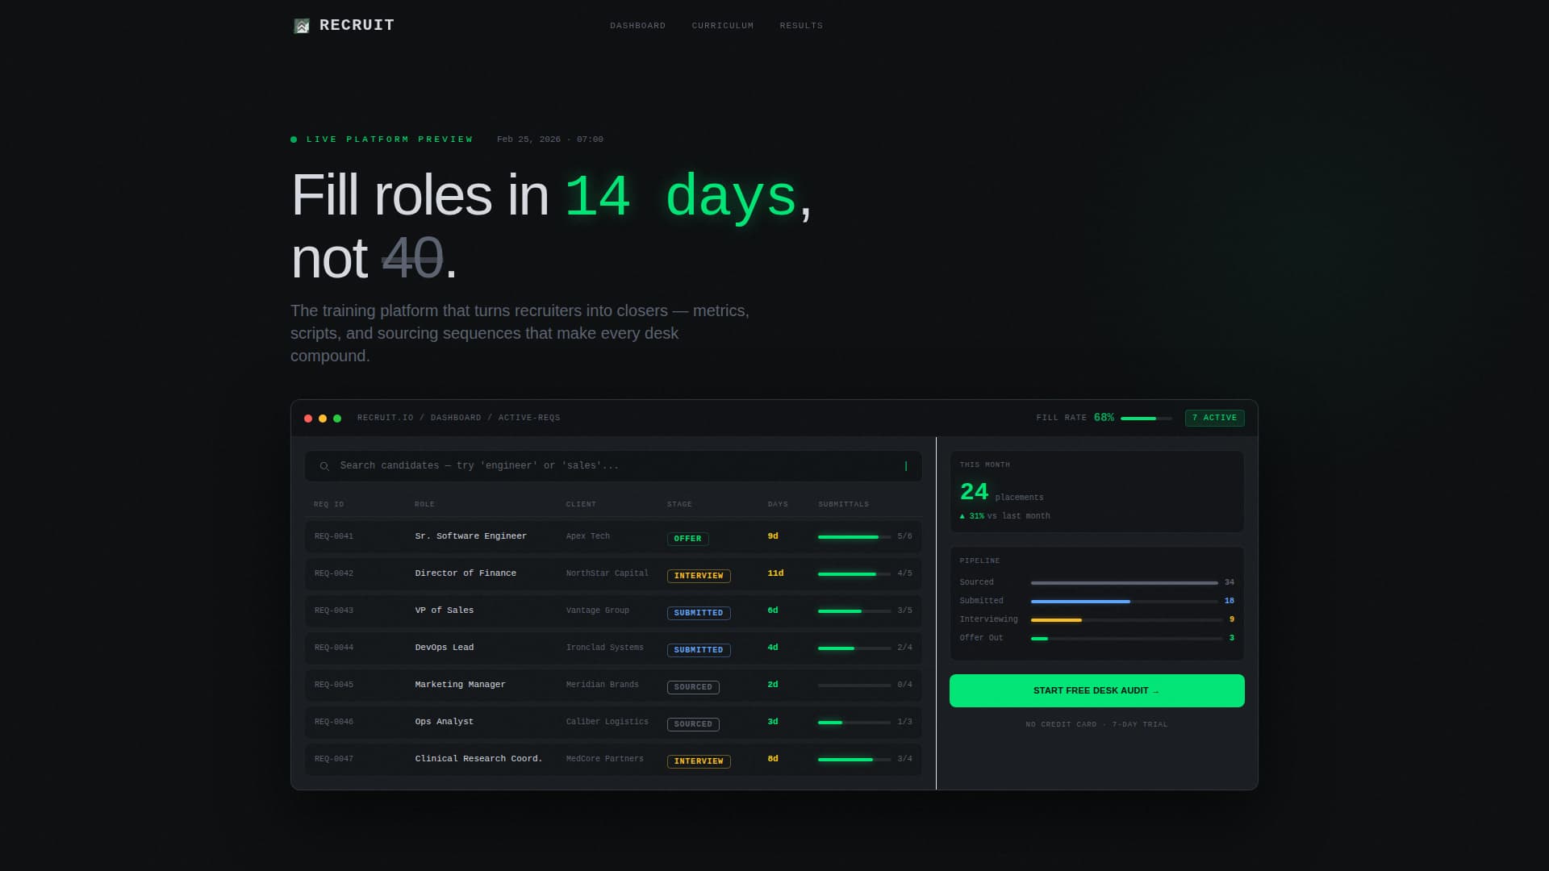Click the RECRUIT mountain logo icon
This screenshot has width=1549, height=871.
point(301,25)
